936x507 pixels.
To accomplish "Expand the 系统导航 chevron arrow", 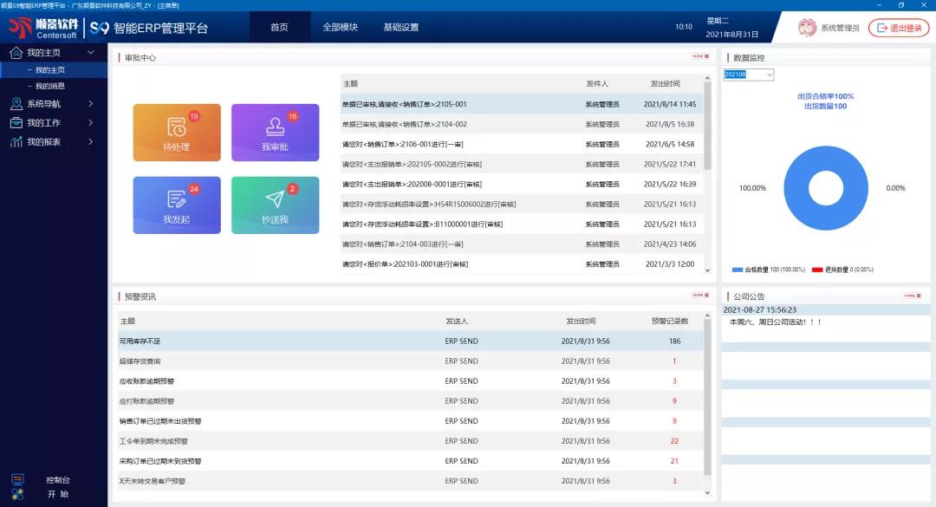I will pos(91,104).
